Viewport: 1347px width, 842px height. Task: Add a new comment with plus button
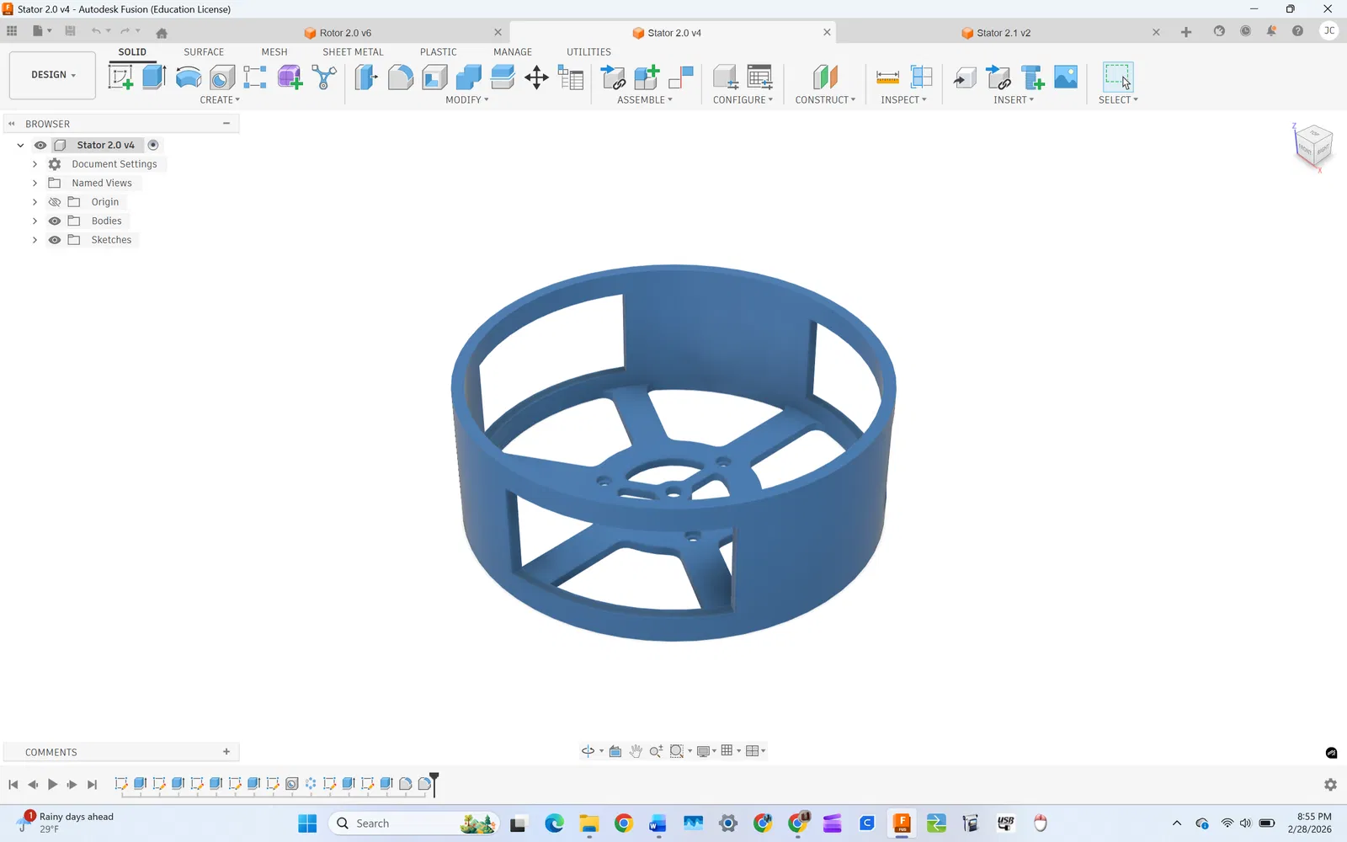coord(226,752)
